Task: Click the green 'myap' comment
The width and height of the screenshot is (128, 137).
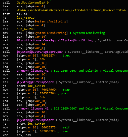Action: (66, 90)
